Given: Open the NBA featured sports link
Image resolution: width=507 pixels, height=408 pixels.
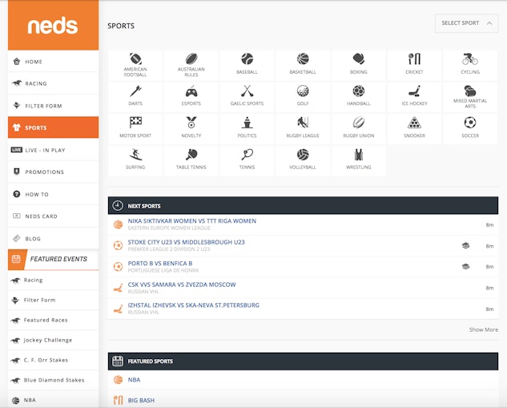Looking at the screenshot, I should (134, 380).
